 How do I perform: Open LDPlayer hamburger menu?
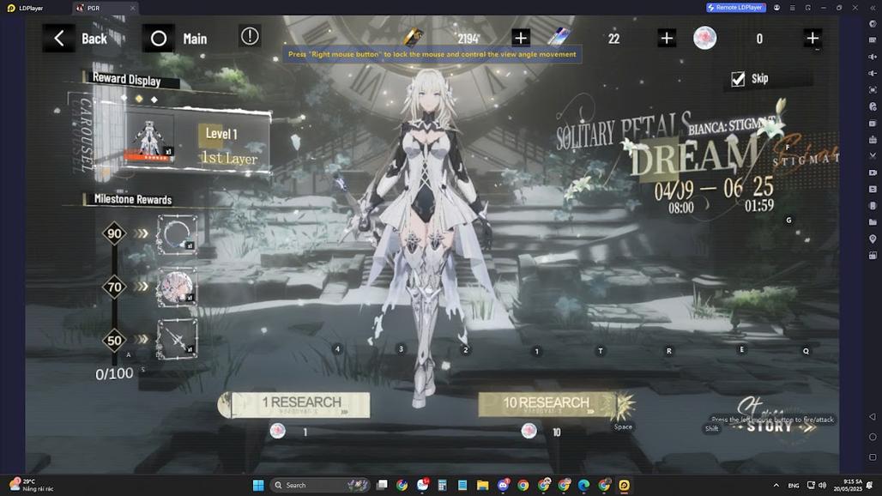[792, 8]
